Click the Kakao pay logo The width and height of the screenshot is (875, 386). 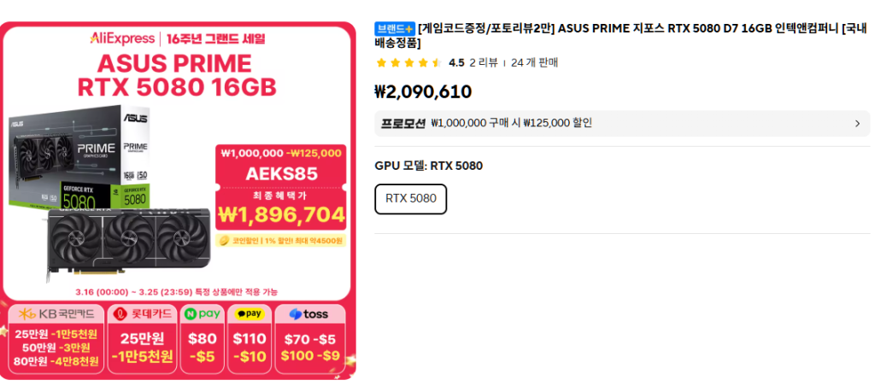pyautogui.click(x=249, y=314)
